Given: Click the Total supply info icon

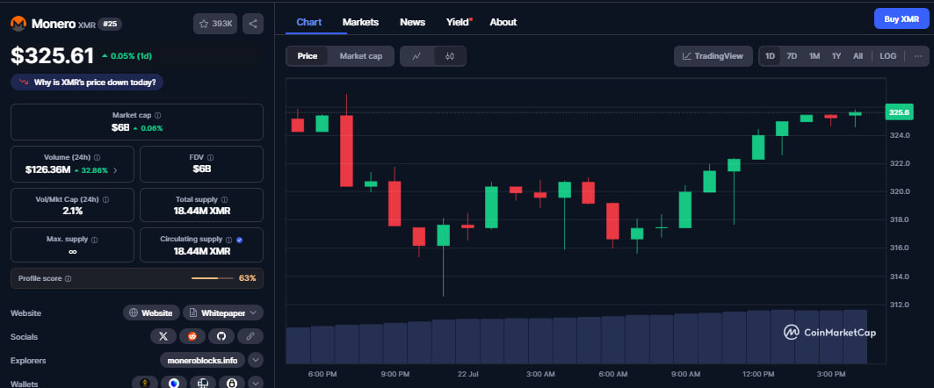Looking at the screenshot, I should tap(224, 200).
